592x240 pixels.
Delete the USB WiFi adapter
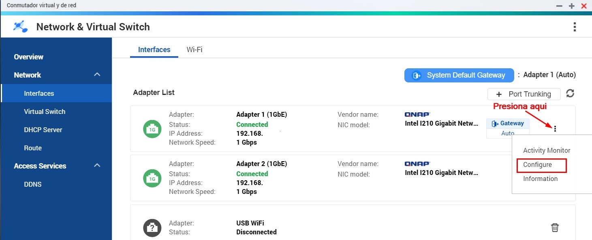click(x=555, y=227)
